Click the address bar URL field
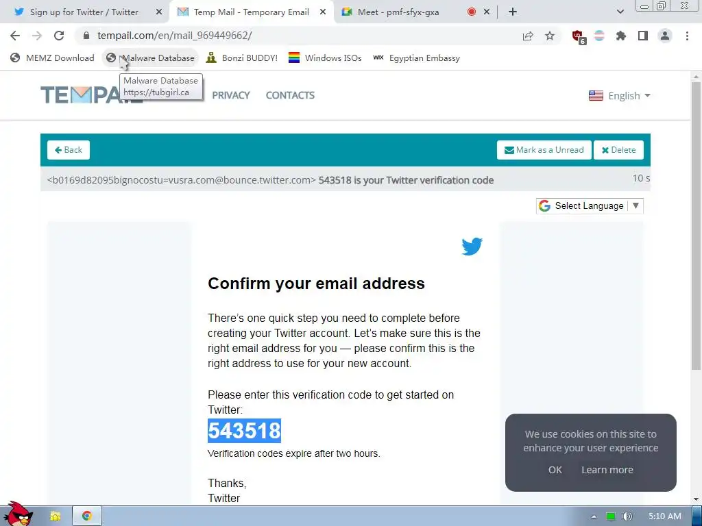Viewport: 702px width, 526px height. point(295,36)
